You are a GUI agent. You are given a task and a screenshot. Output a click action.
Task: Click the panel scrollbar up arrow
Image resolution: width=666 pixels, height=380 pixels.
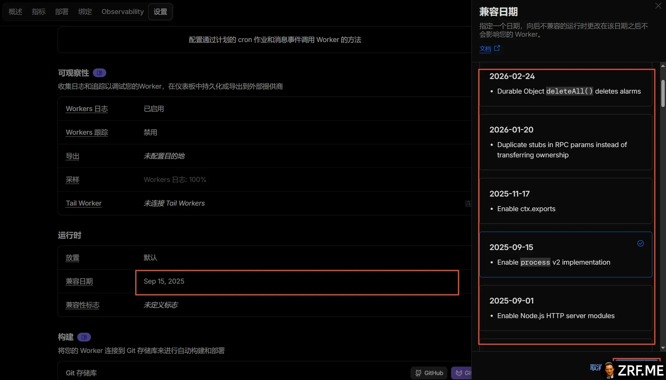pyautogui.click(x=663, y=66)
